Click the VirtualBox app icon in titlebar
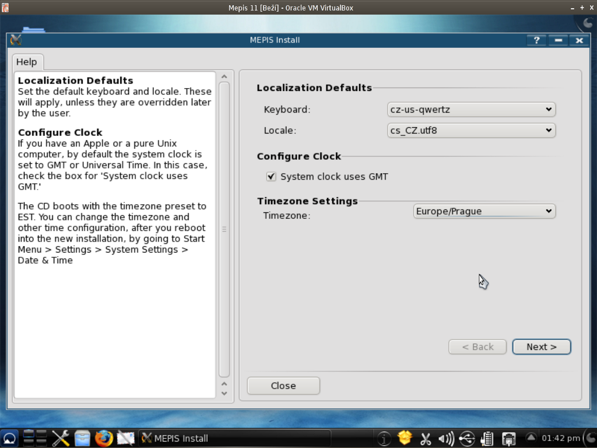597x448 pixels. click(5, 8)
